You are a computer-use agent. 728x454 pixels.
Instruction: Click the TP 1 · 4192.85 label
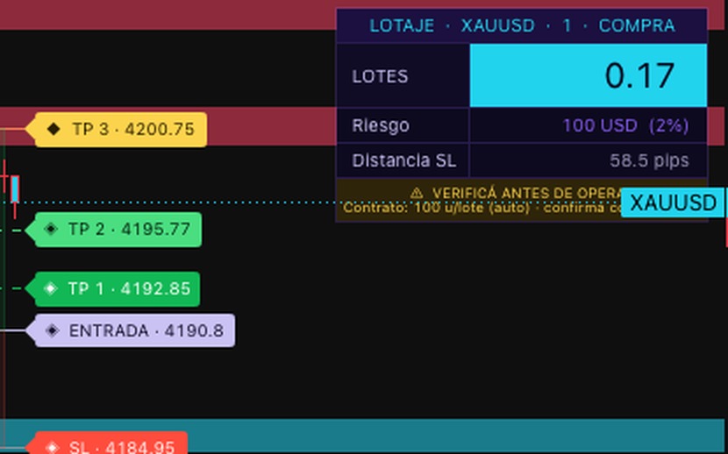[113, 289]
